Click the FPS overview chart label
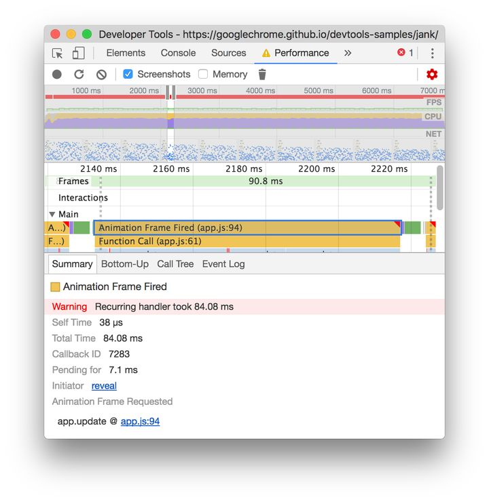The width and height of the screenshot is (489, 502). 433,103
